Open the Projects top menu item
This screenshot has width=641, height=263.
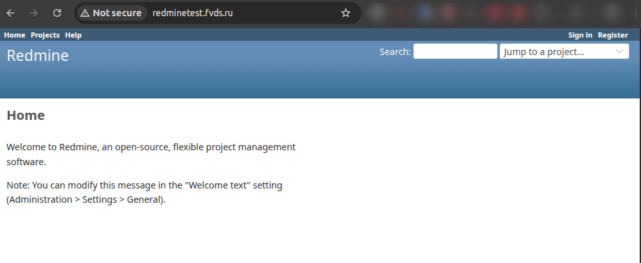45,35
